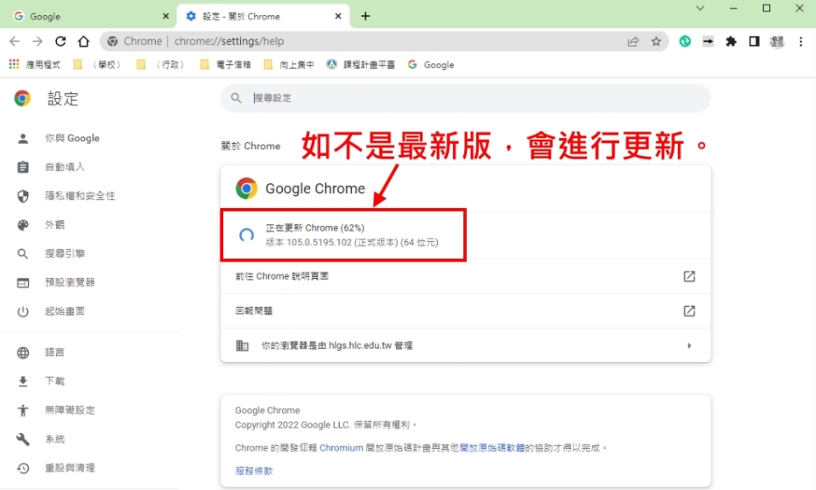
Task: Open the Google bookmark in bookmarks bar
Action: tap(431, 65)
